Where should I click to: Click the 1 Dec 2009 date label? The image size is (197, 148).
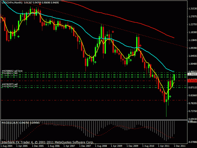(132, 146)
